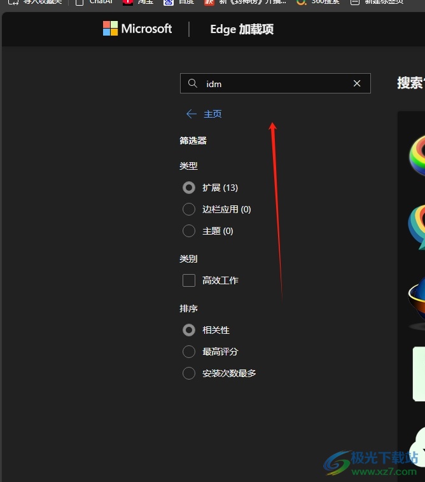Viewport: 425px width, 482px height.
Task: Open the Edge 加载项 home link
Action: click(242, 29)
